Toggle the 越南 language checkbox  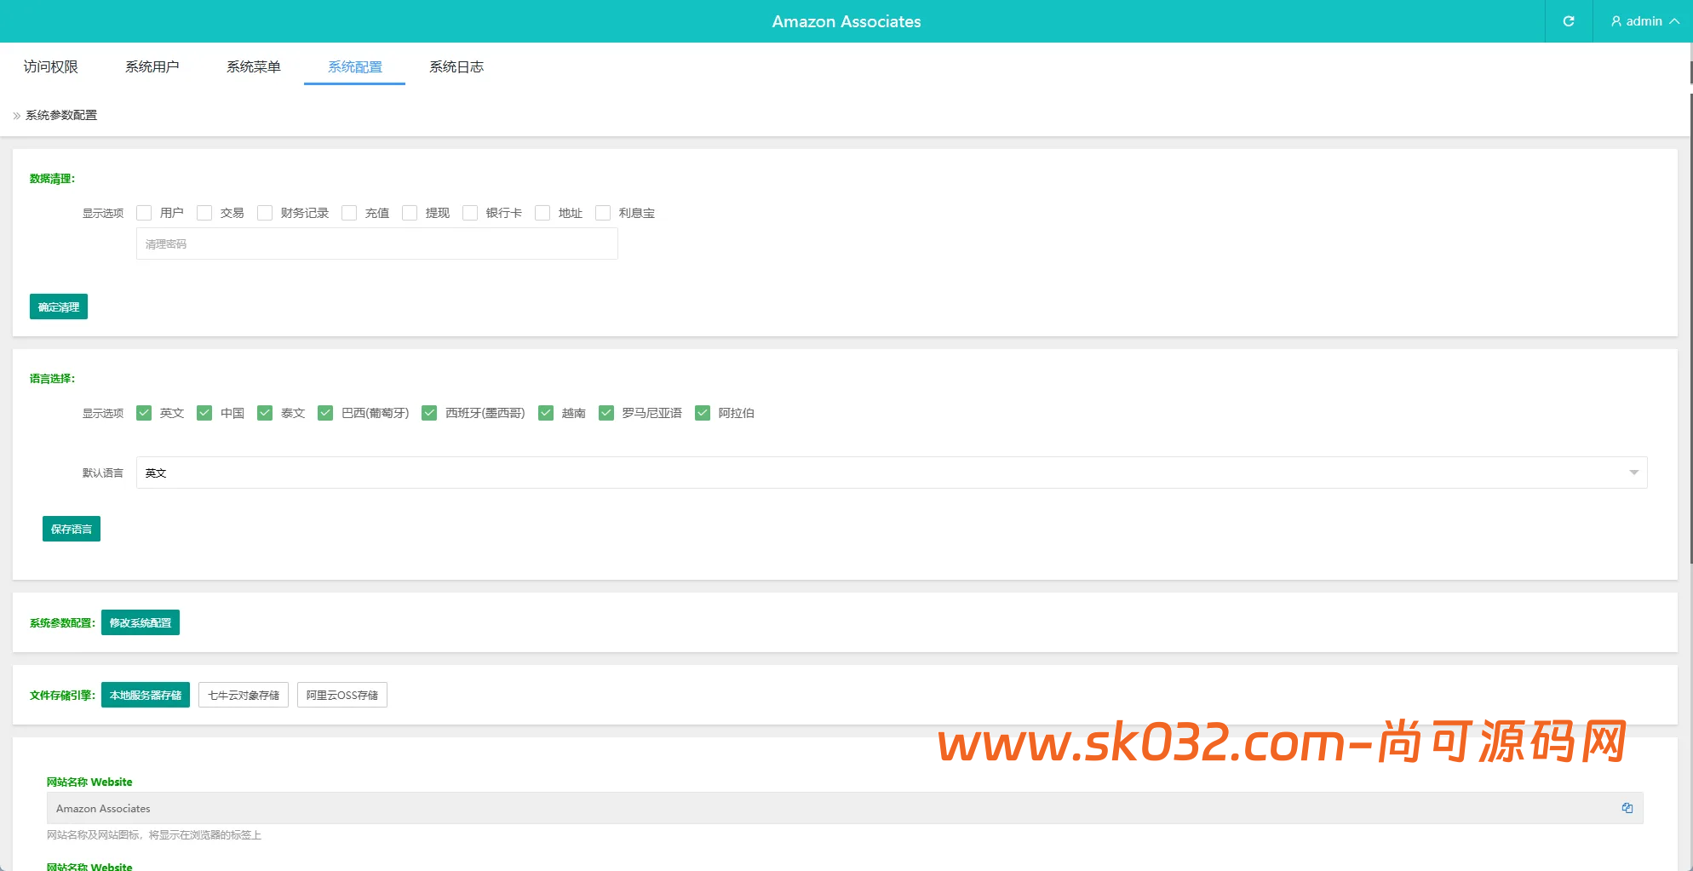(546, 413)
